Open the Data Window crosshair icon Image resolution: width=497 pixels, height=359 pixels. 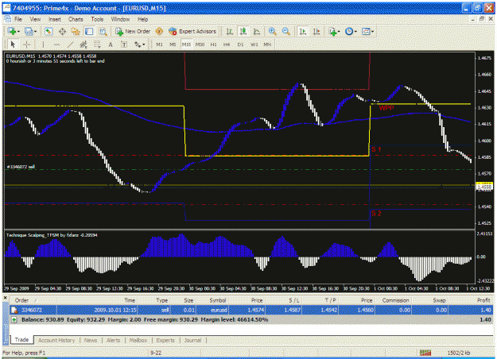62,31
